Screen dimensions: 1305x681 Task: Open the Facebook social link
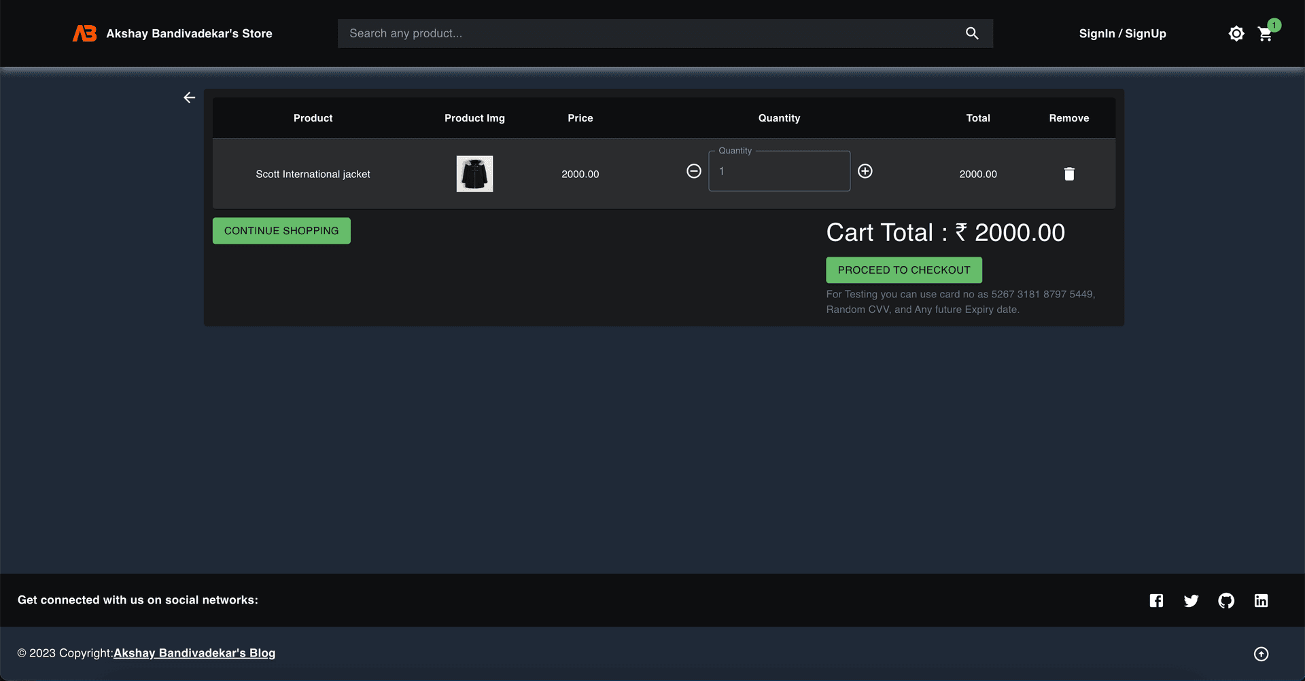coord(1156,600)
